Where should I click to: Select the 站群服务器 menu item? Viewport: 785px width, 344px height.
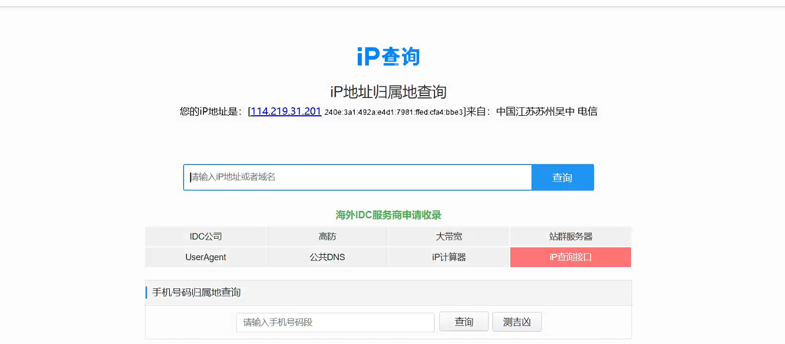pyautogui.click(x=571, y=237)
